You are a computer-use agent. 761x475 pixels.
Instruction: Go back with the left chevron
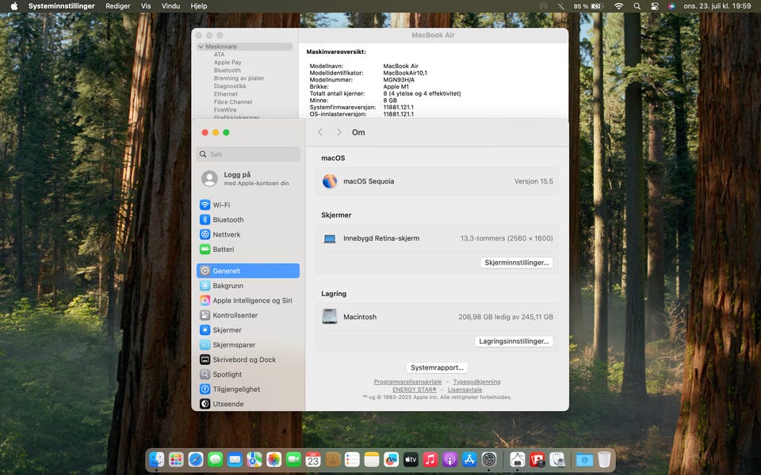pos(319,132)
